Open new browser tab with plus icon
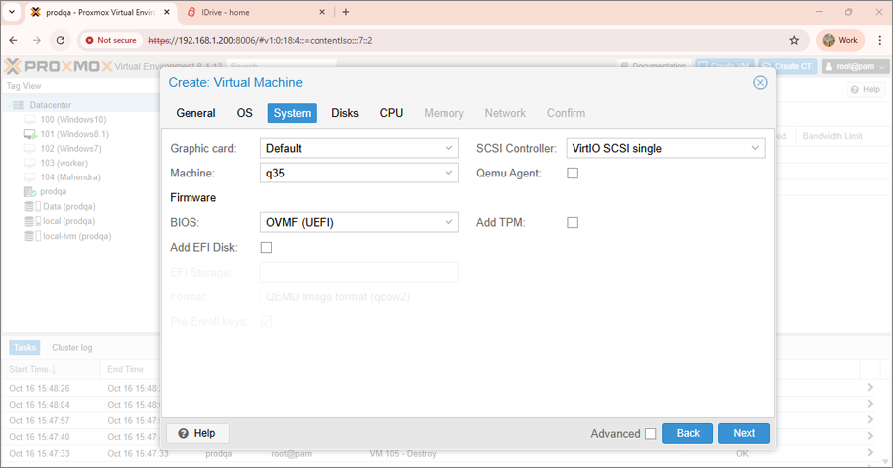Viewport: 893px width, 468px height. tap(346, 12)
